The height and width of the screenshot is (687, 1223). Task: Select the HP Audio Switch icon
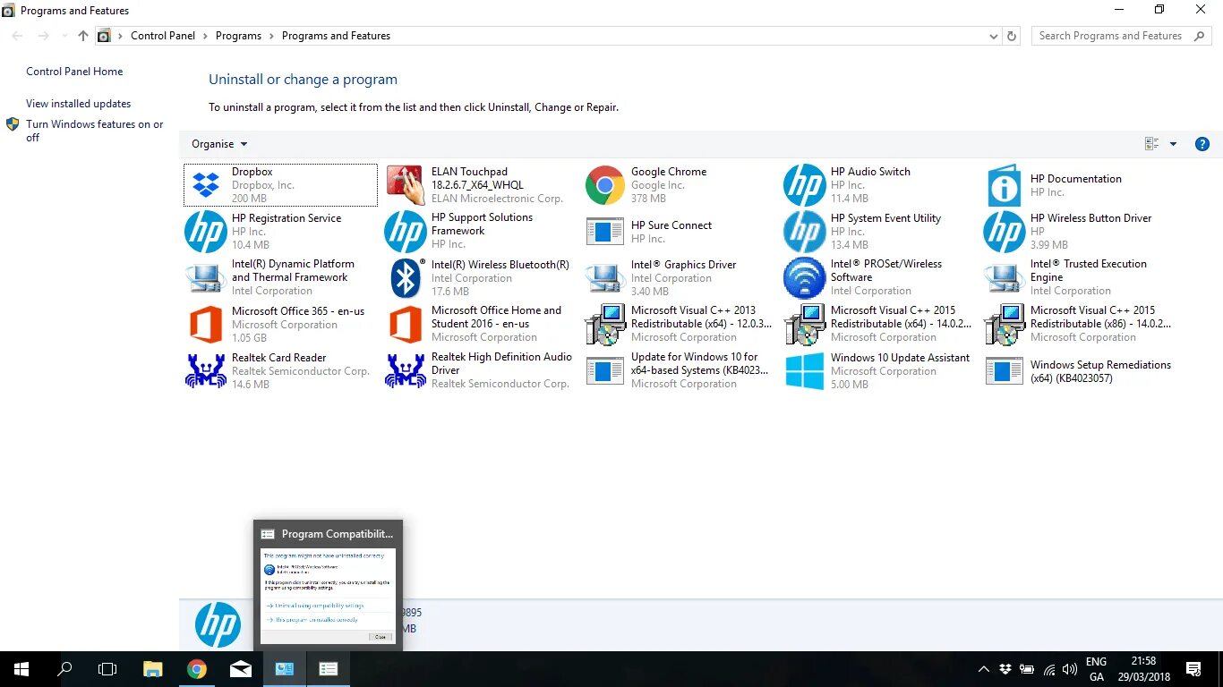(x=805, y=185)
